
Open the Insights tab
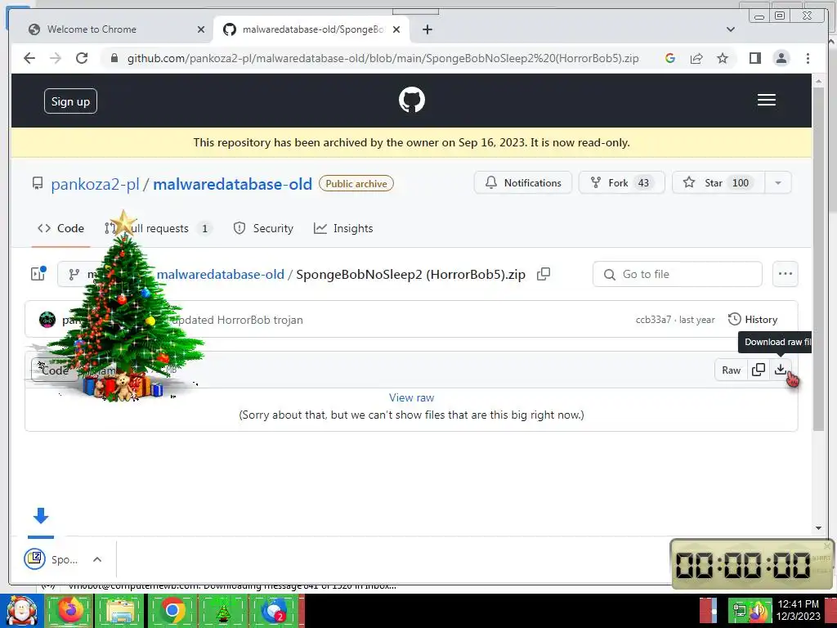(343, 228)
